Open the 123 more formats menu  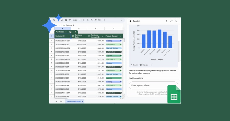(x=99, y=20)
